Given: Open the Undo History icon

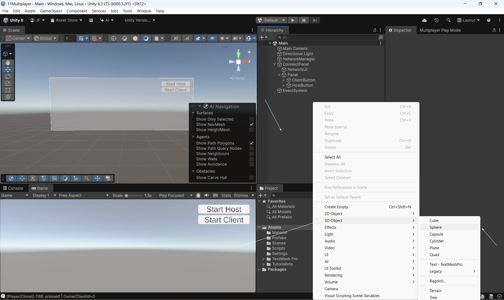Looking at the screenshot, I should tap(436, 20).
